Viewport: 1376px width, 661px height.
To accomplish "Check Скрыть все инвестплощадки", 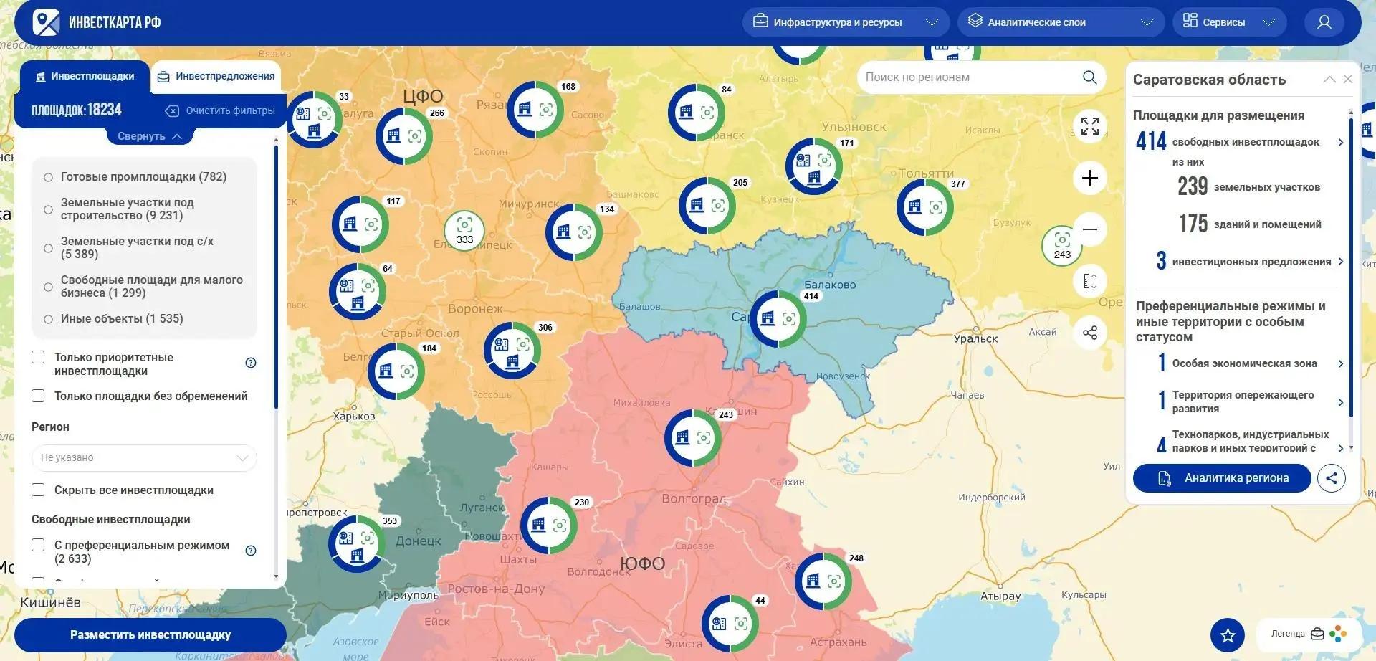I will 39,490.
